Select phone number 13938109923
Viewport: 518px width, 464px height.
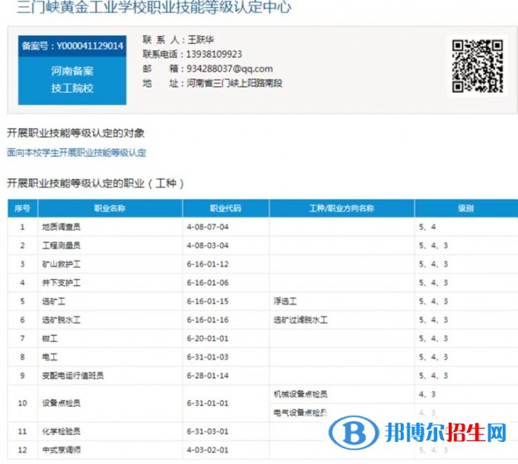[x=214, y=54]
